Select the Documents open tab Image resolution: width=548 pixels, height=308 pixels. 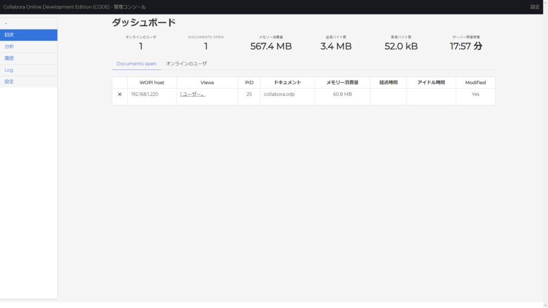click(x=136, y=63)
